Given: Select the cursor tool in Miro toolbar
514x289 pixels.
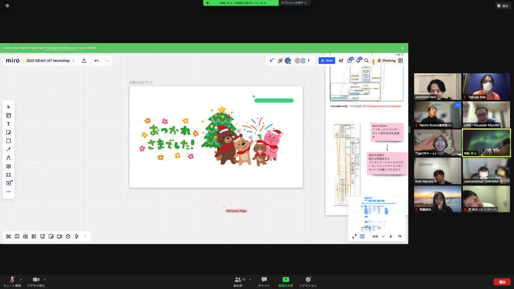Looking at the screenshot, I should coord(9,107).
